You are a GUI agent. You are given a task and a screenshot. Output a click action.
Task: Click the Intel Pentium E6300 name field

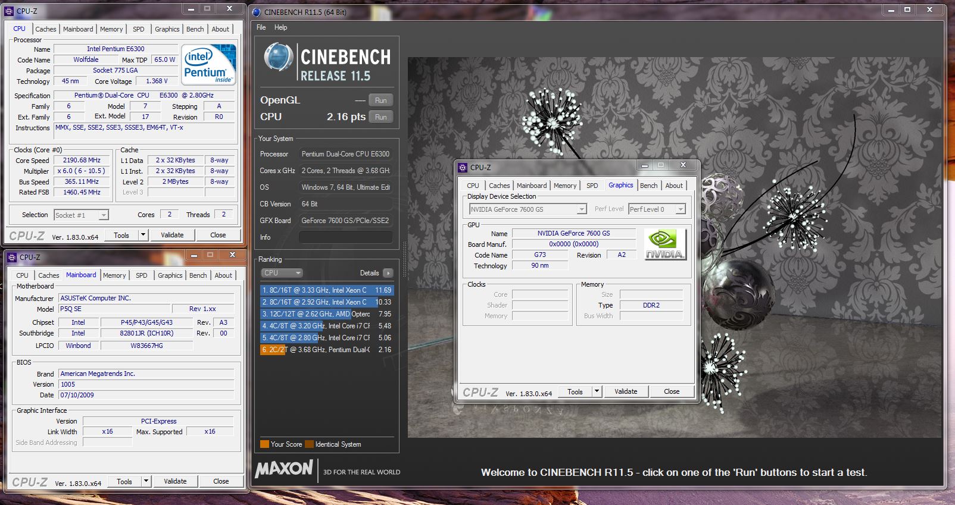[x=116, y=49]
